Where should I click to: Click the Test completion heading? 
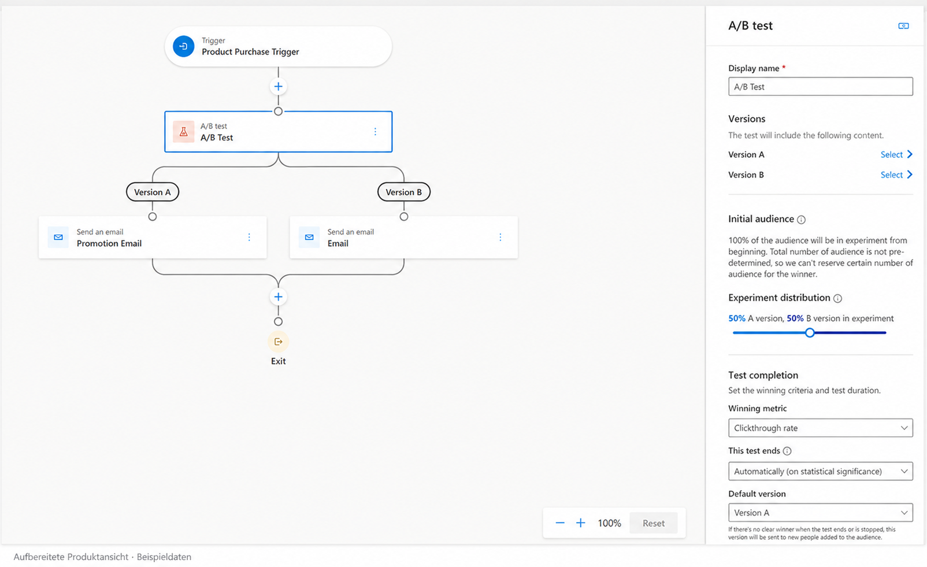763,375
